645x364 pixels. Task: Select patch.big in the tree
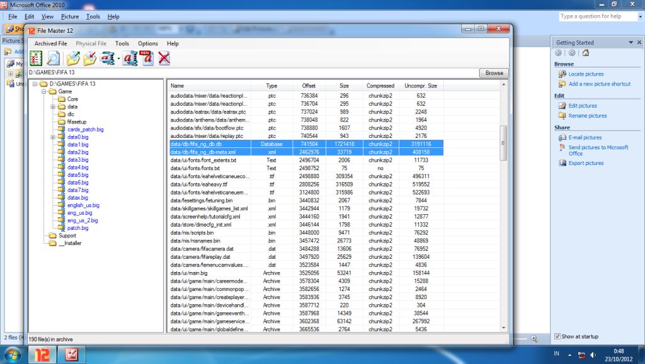click(77, 228)
